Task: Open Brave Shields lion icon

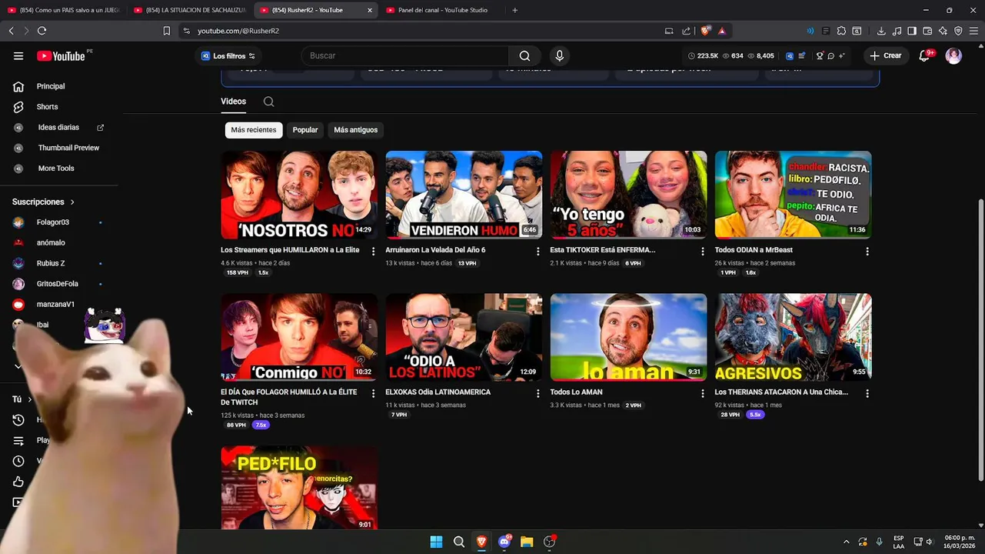Action: click(705, 31)
